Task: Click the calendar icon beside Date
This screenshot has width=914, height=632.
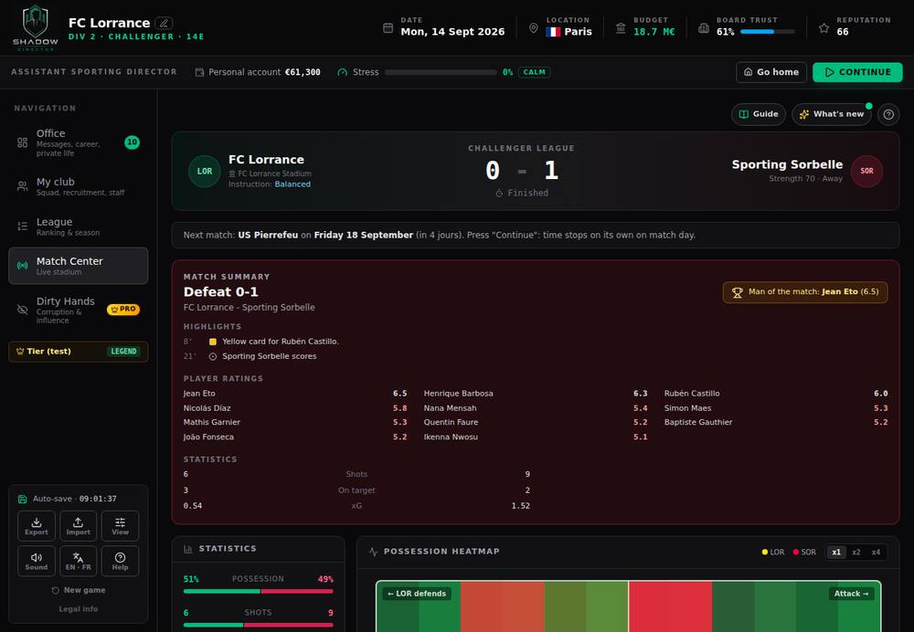Action: [x=388, y=28]
